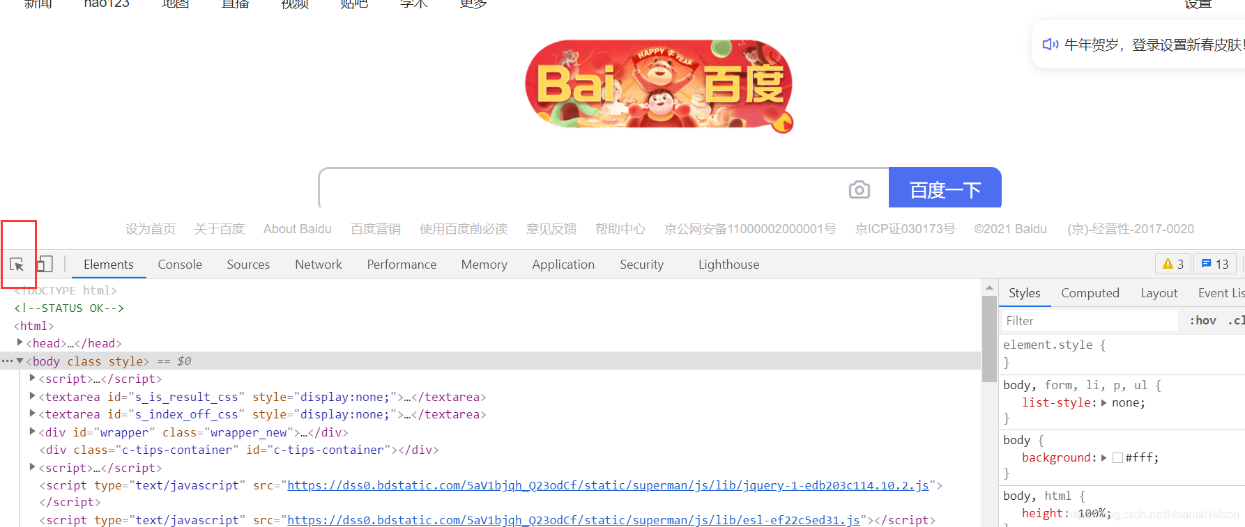
Task: Click the camera image search icon
Action: click(x=859, y=189)
